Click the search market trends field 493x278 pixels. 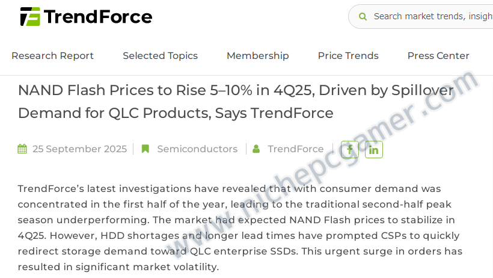pos(421,17)
